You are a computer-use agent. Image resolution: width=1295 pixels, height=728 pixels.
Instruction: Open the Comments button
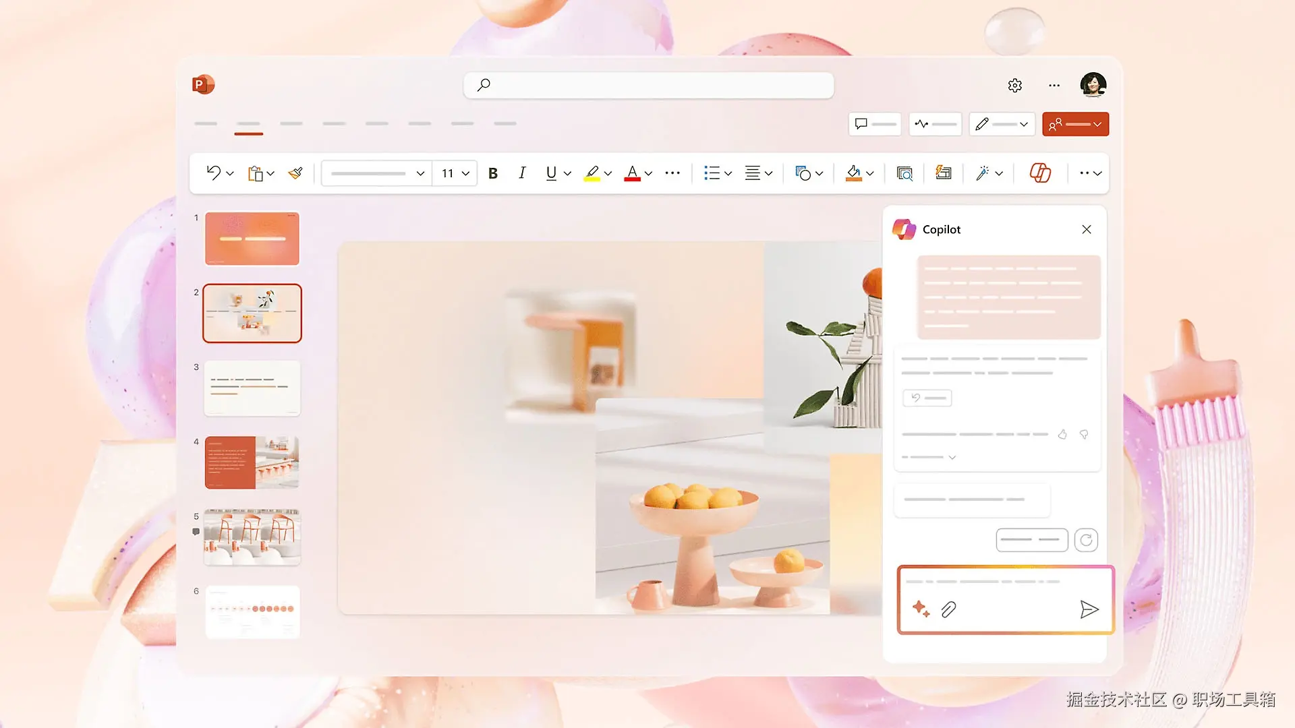click(875, 124)
